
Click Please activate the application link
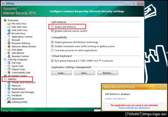134,108
